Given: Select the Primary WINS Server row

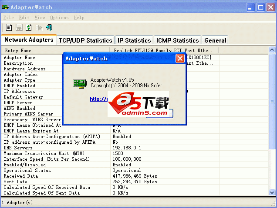Looking at the screenshot, I should (x=135, y=114).
